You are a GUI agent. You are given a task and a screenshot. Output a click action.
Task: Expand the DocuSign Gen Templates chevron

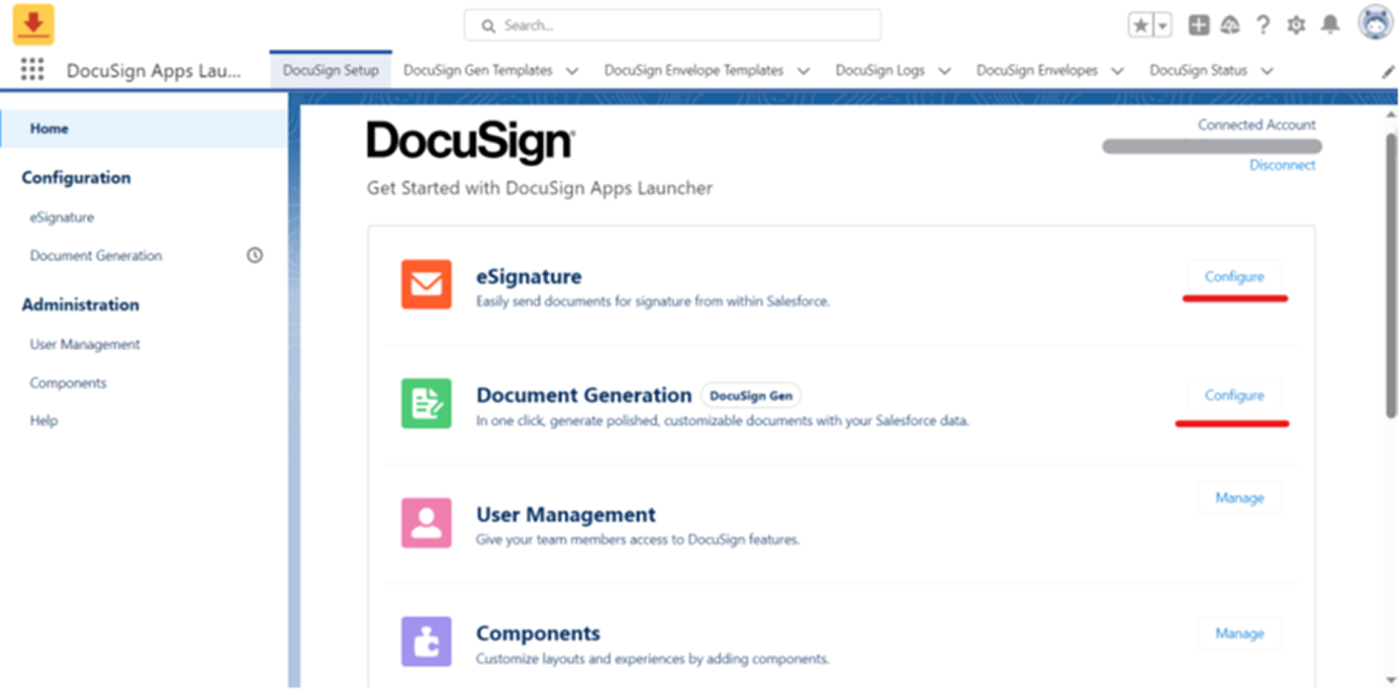coord(573,71)
